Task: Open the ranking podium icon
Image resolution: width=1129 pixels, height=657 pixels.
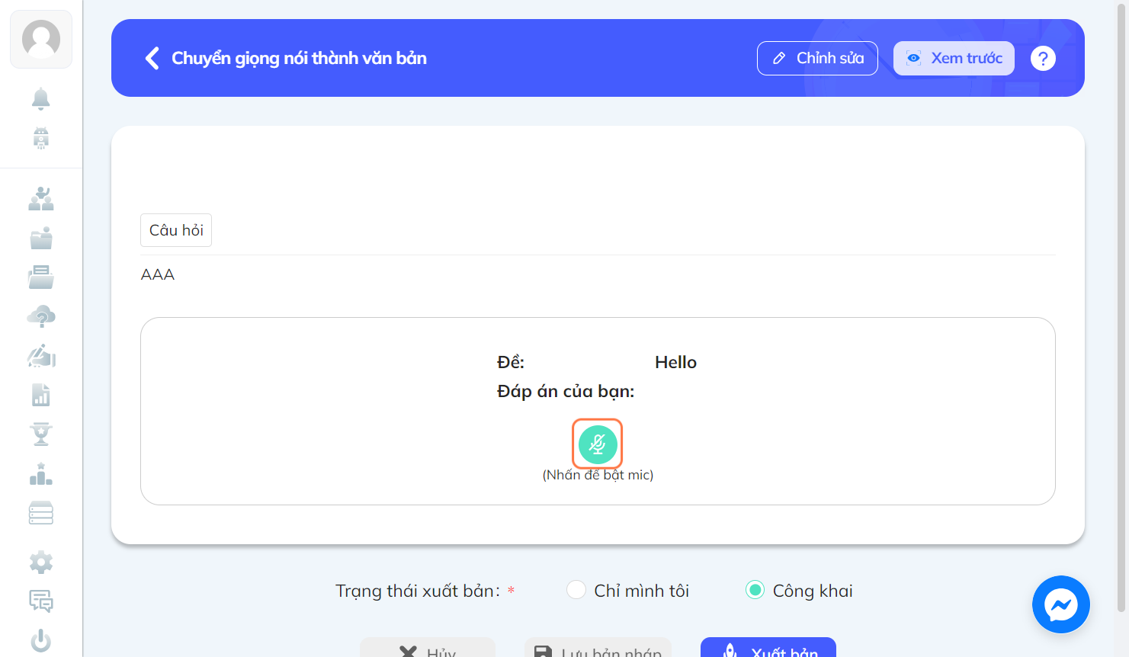Action: pos(41,474)
